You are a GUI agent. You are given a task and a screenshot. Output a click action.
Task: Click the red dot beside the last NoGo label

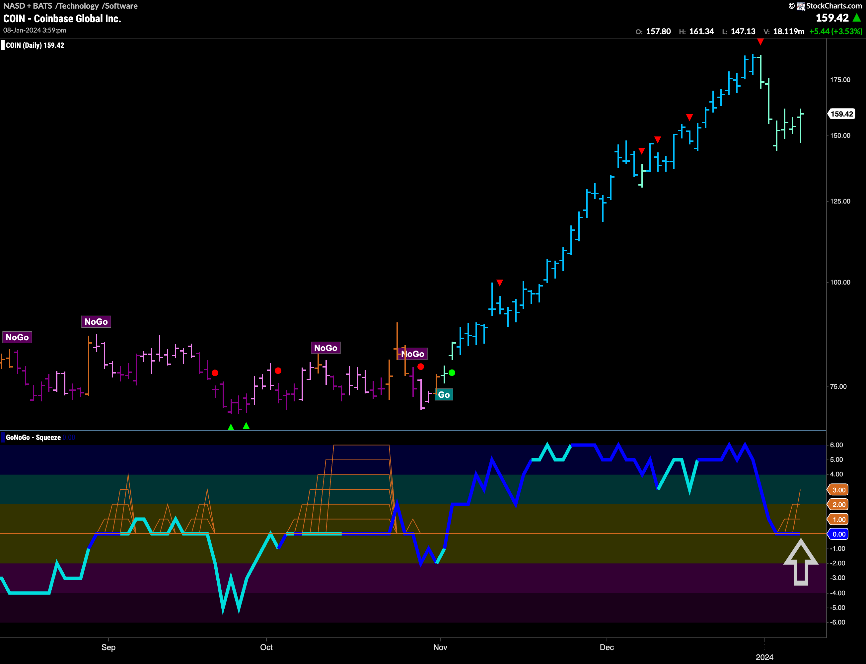pos(421,367)
